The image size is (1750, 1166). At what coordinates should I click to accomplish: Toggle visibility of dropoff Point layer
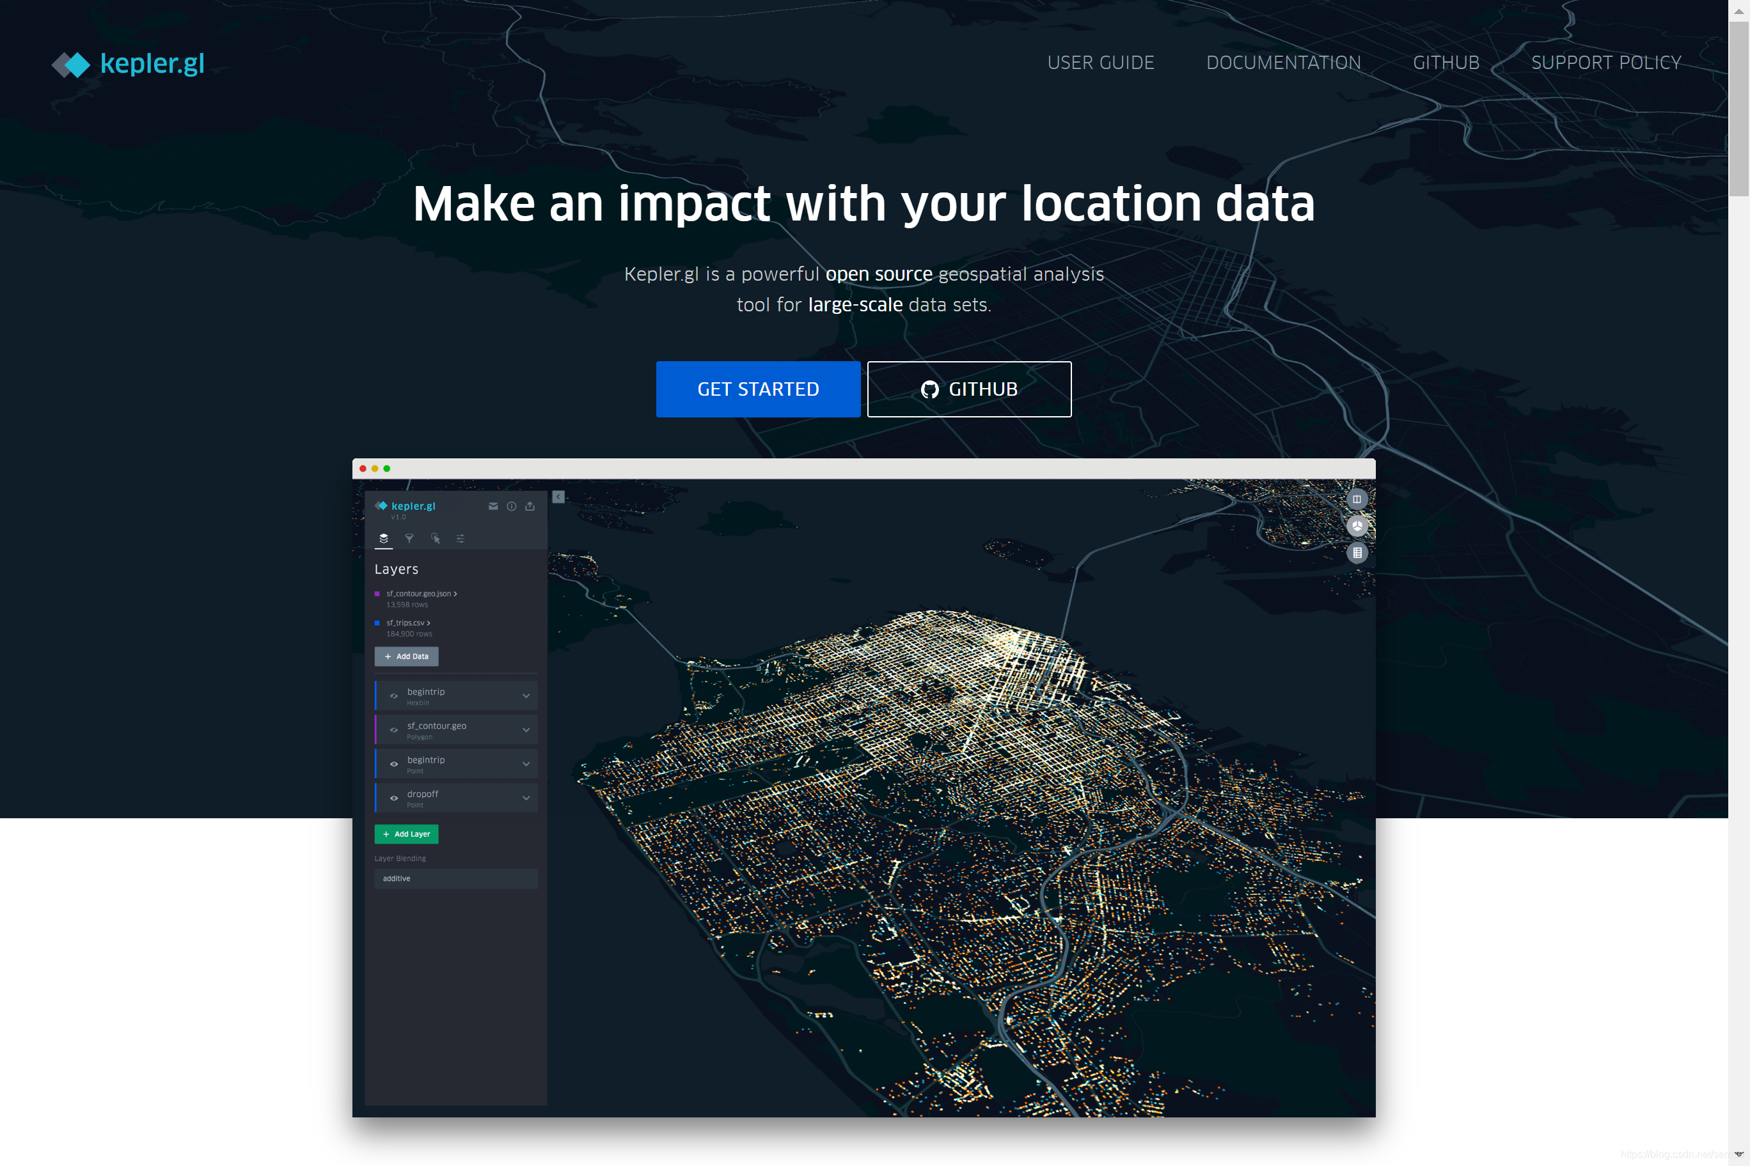coord(393,798)
